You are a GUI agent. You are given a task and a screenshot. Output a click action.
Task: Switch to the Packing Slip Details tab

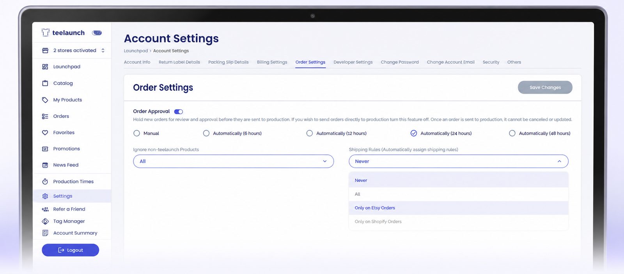229,62
